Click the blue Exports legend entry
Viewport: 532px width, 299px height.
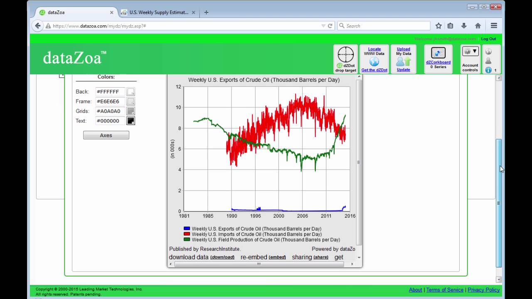tap(252, 229)
